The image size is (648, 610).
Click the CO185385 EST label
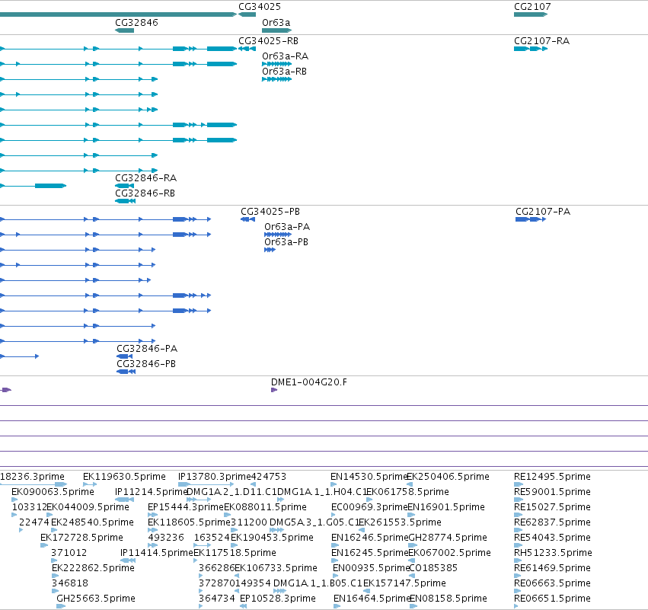click(433, 569)
